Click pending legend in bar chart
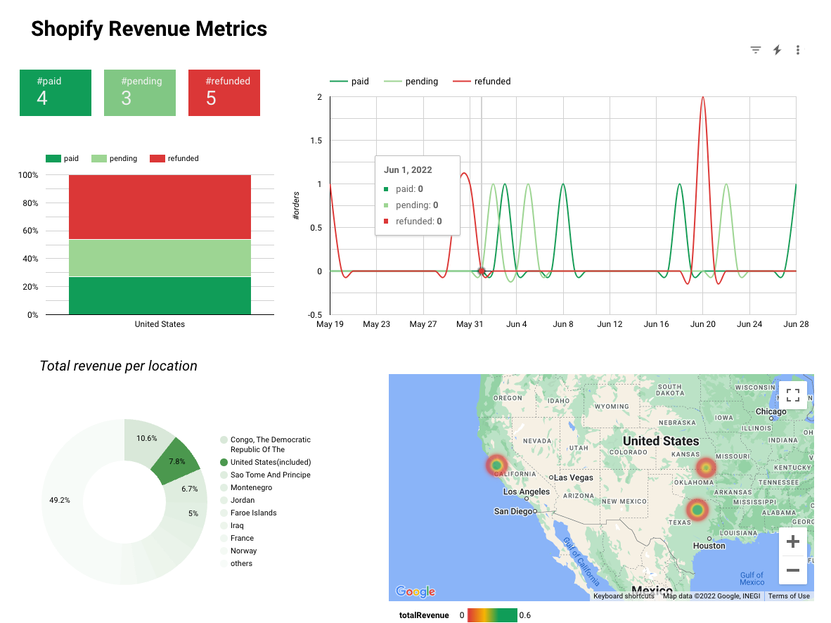 tap(114, 158)
